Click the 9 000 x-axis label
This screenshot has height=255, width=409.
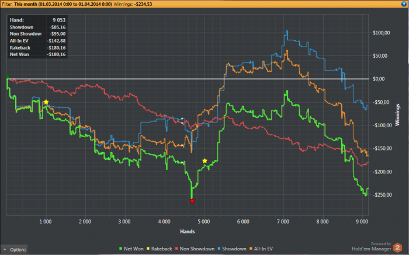click(362, 222)
